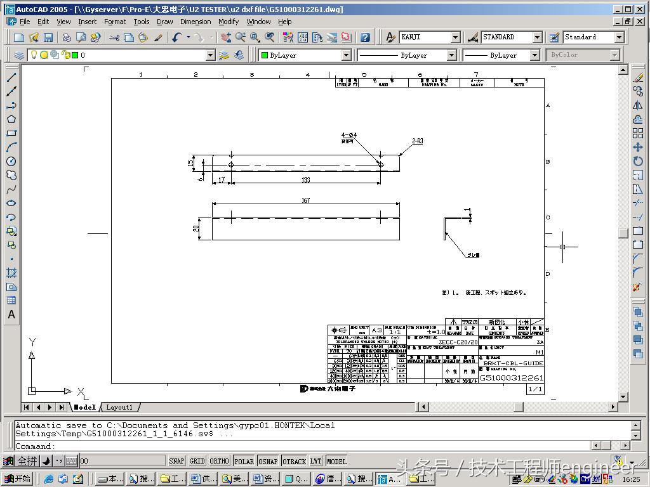The height and width of the screenshot is (487, 650).
Task: Click the Plot (print) icon
Action: [67, 37]
